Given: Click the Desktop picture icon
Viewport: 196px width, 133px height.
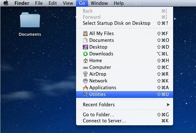Looking at the screenshot, I should pyautogui.click(x=85, y=47).
